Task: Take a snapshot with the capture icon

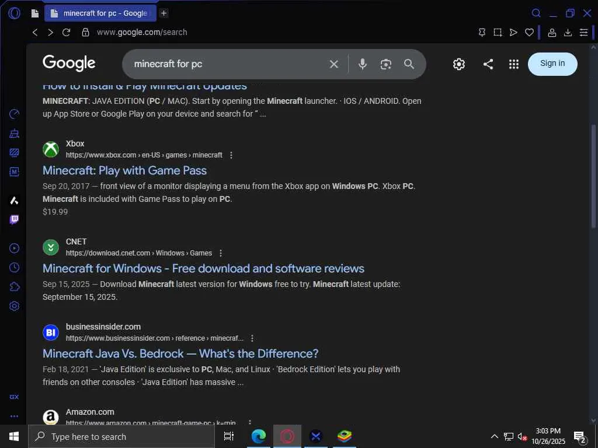Action: pyautogui.click(x=498, y=33)
